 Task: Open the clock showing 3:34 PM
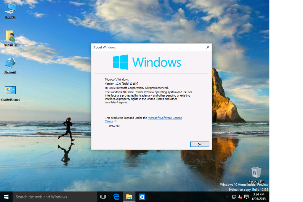click(x=259, y=197)
